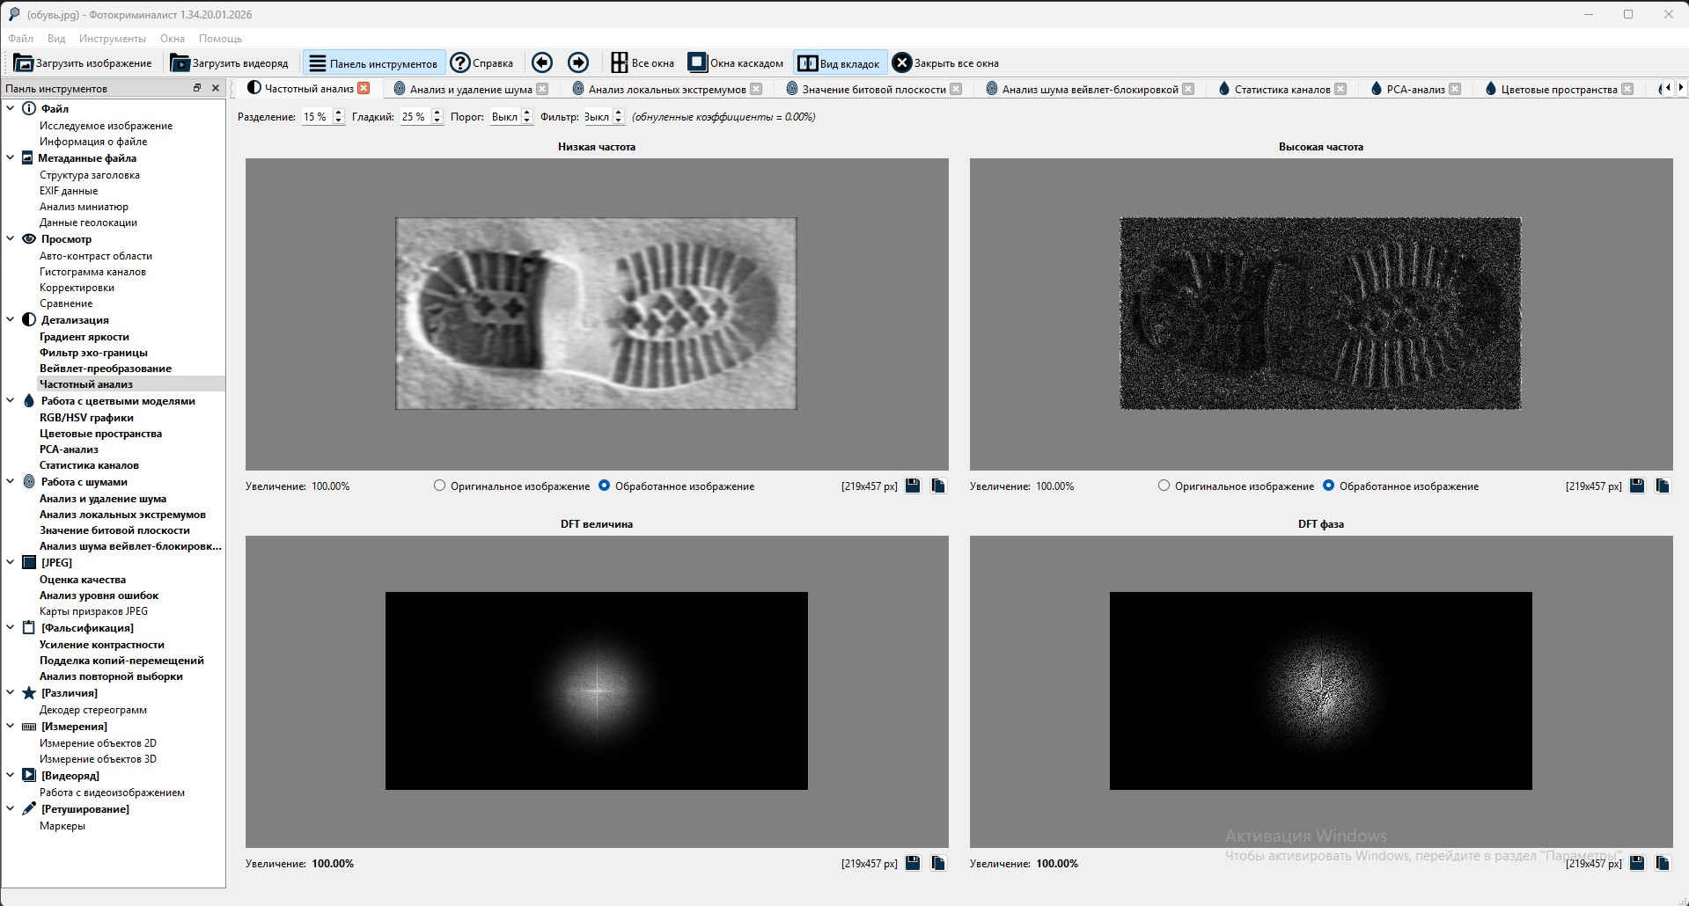
Task: Collapse the [JPEG] tree group
Action: [x=11, y=563]
